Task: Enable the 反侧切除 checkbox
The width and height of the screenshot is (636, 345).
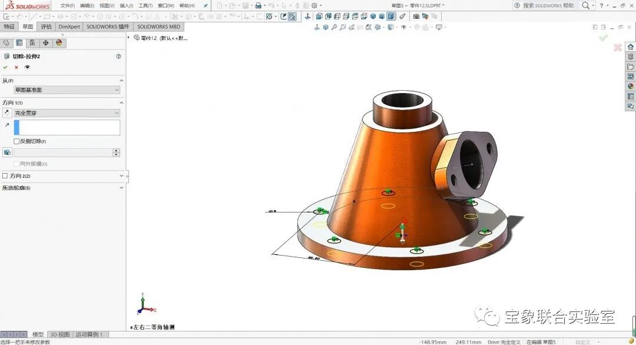Action: click(16, 141)
